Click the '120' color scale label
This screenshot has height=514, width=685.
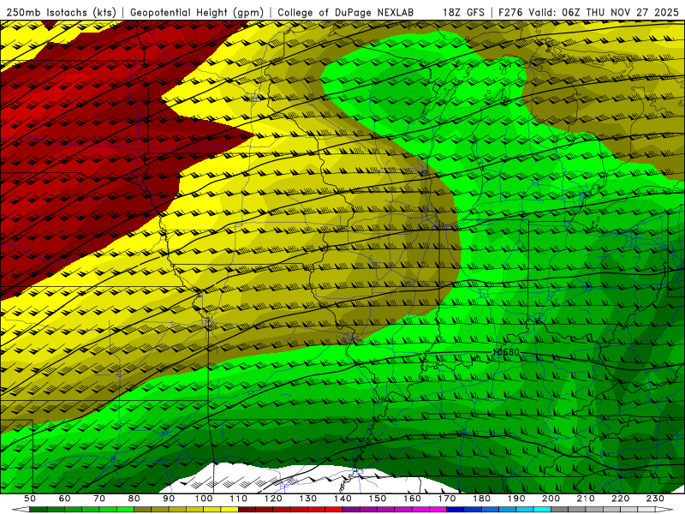point(273,499)
